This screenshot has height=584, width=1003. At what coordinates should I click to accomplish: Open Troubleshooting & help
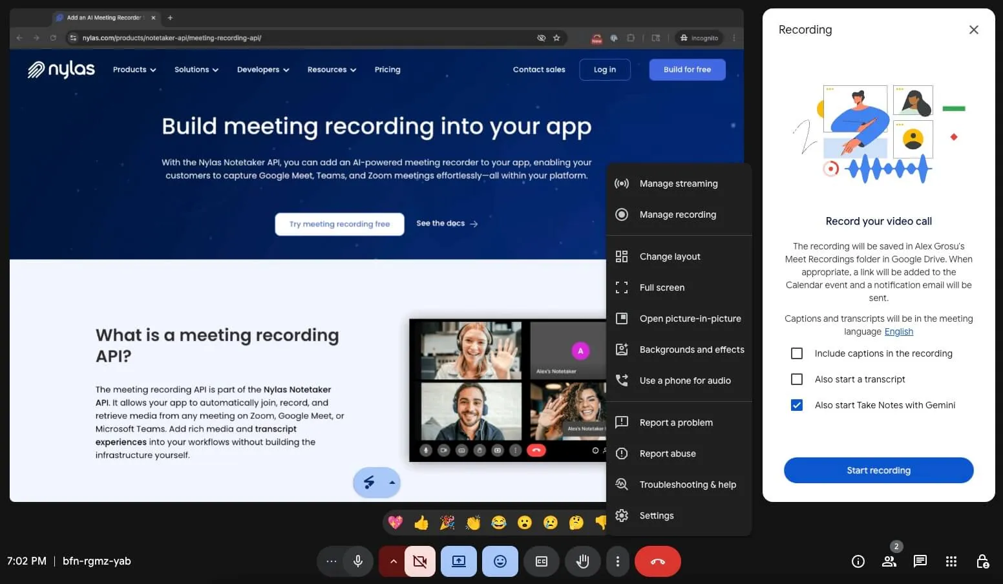(x=679, y=485)
